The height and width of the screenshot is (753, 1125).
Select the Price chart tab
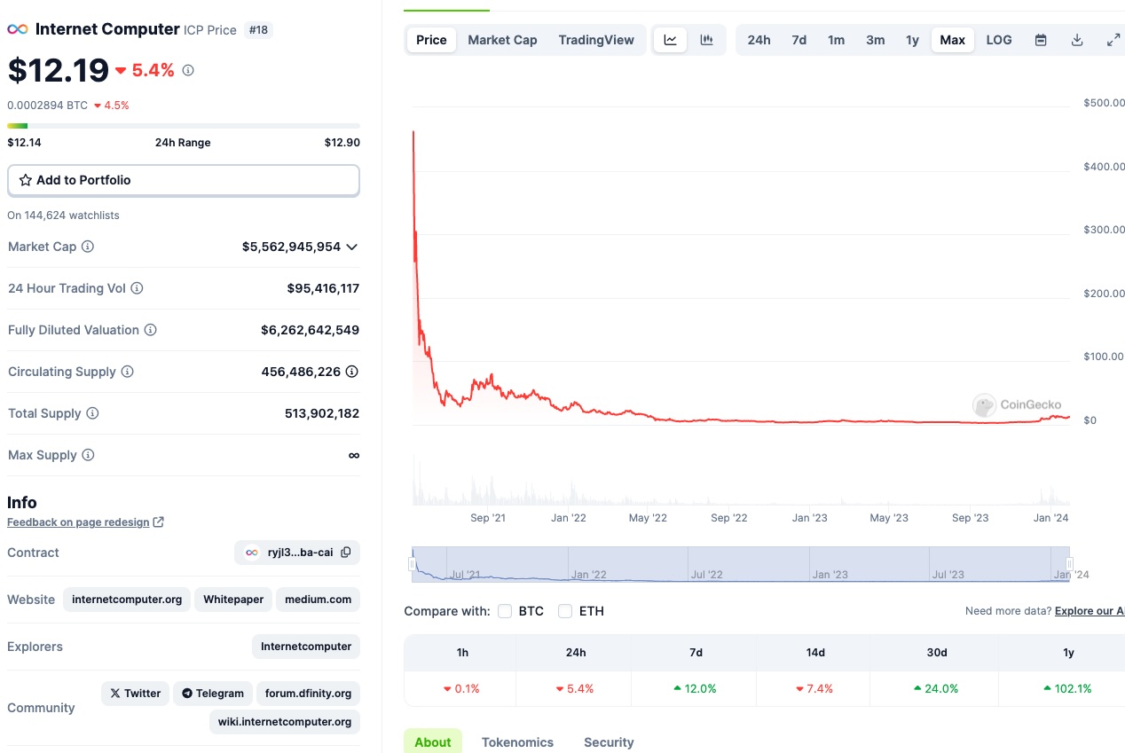pyautogui.click(x=432, y=40)
